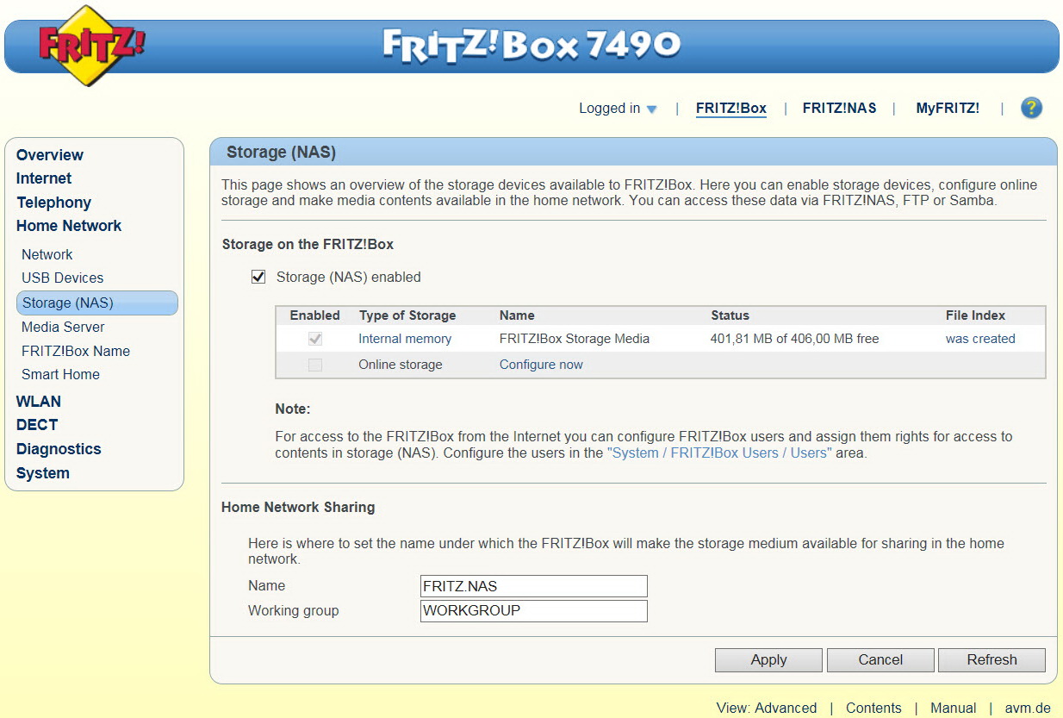Image resolution: width=1063 pixels, height=718 pixels.
Task: Open avm.de footer link
Action: click(x=1028, y=708)
